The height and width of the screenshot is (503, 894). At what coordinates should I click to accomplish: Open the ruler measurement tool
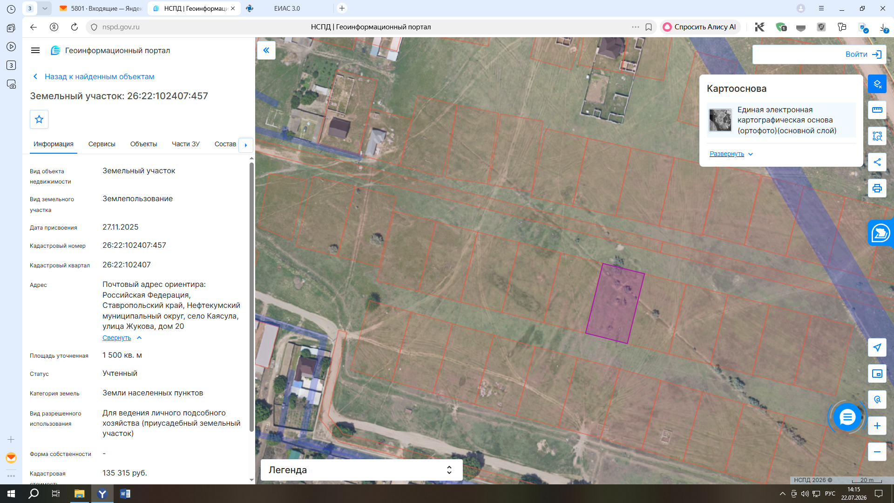[877, 110]
